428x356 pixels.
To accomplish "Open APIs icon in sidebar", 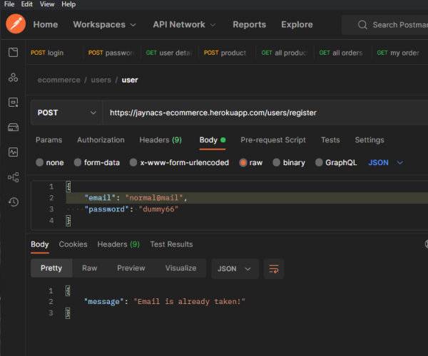I will (13, 78).
